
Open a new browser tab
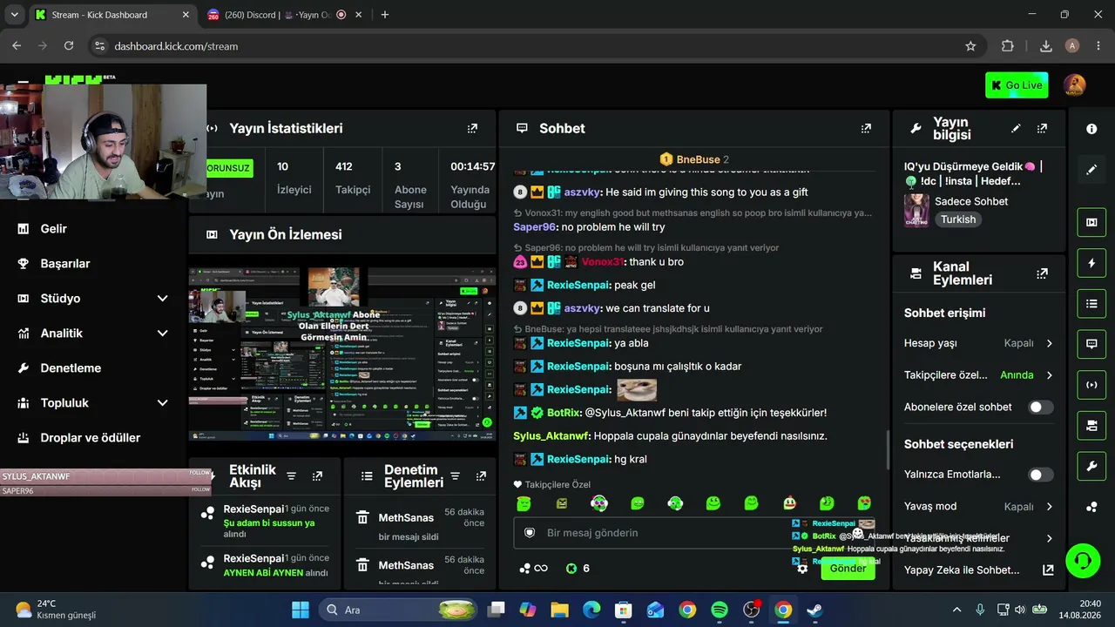(385, 15)
